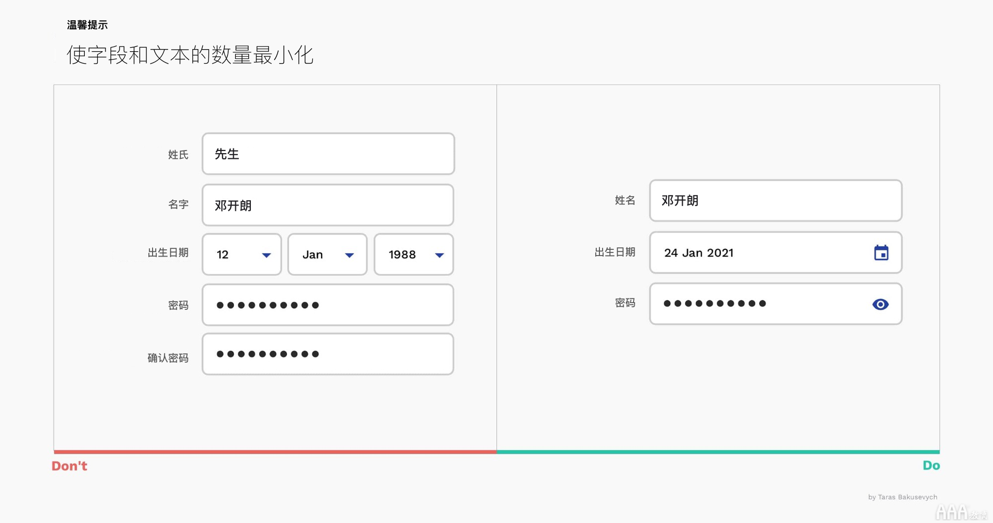Click the 确认密码 label
Image resolution: width=993 pixels, height=523 pixels.
[x=168, y=358]
